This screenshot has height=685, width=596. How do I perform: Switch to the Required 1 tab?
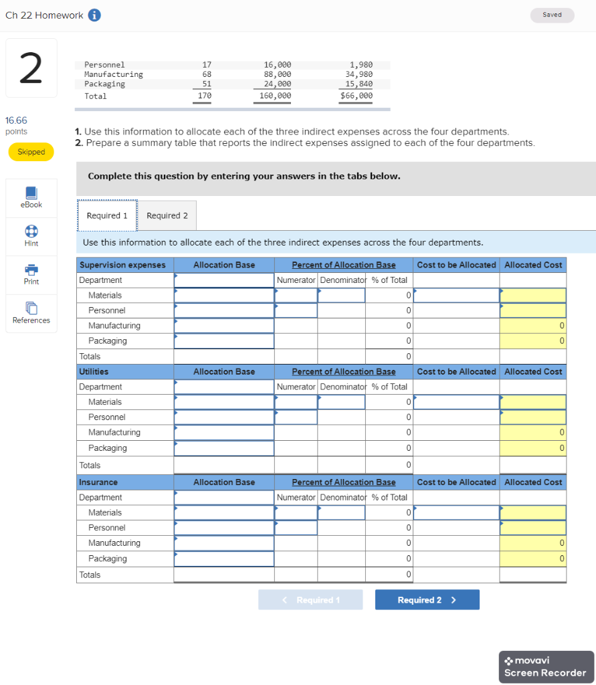107,215
